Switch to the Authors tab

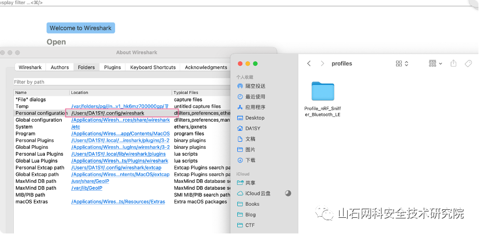pos(59,67)
